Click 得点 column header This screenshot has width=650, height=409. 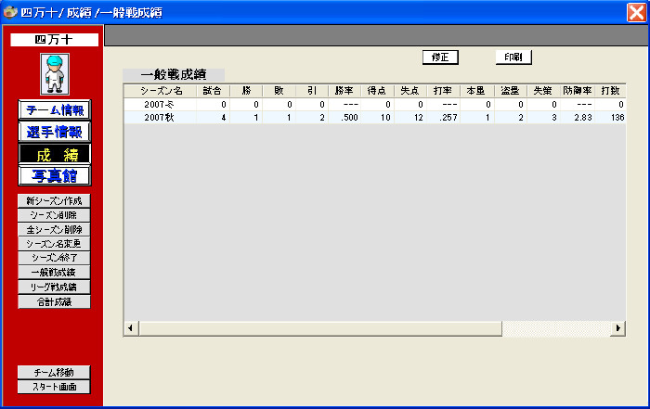(x=377, y=91)
